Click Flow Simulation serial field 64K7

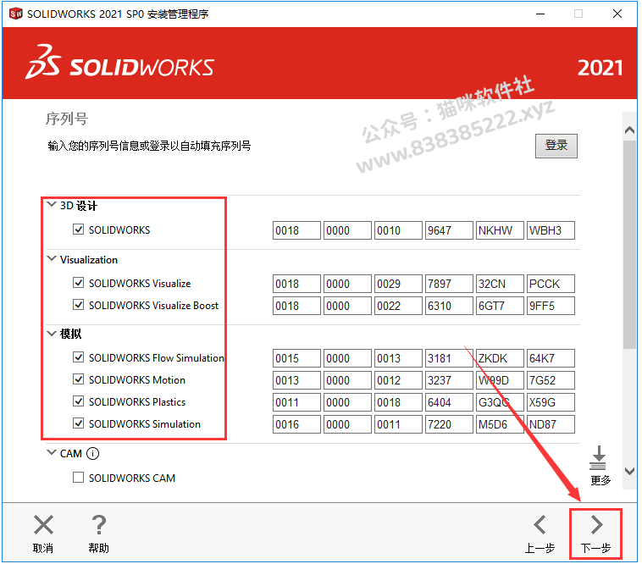click(x=551, y=358)
